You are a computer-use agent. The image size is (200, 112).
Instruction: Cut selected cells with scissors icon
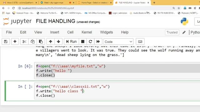coord(24,41)
